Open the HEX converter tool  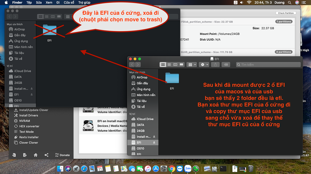click(26, 126)
